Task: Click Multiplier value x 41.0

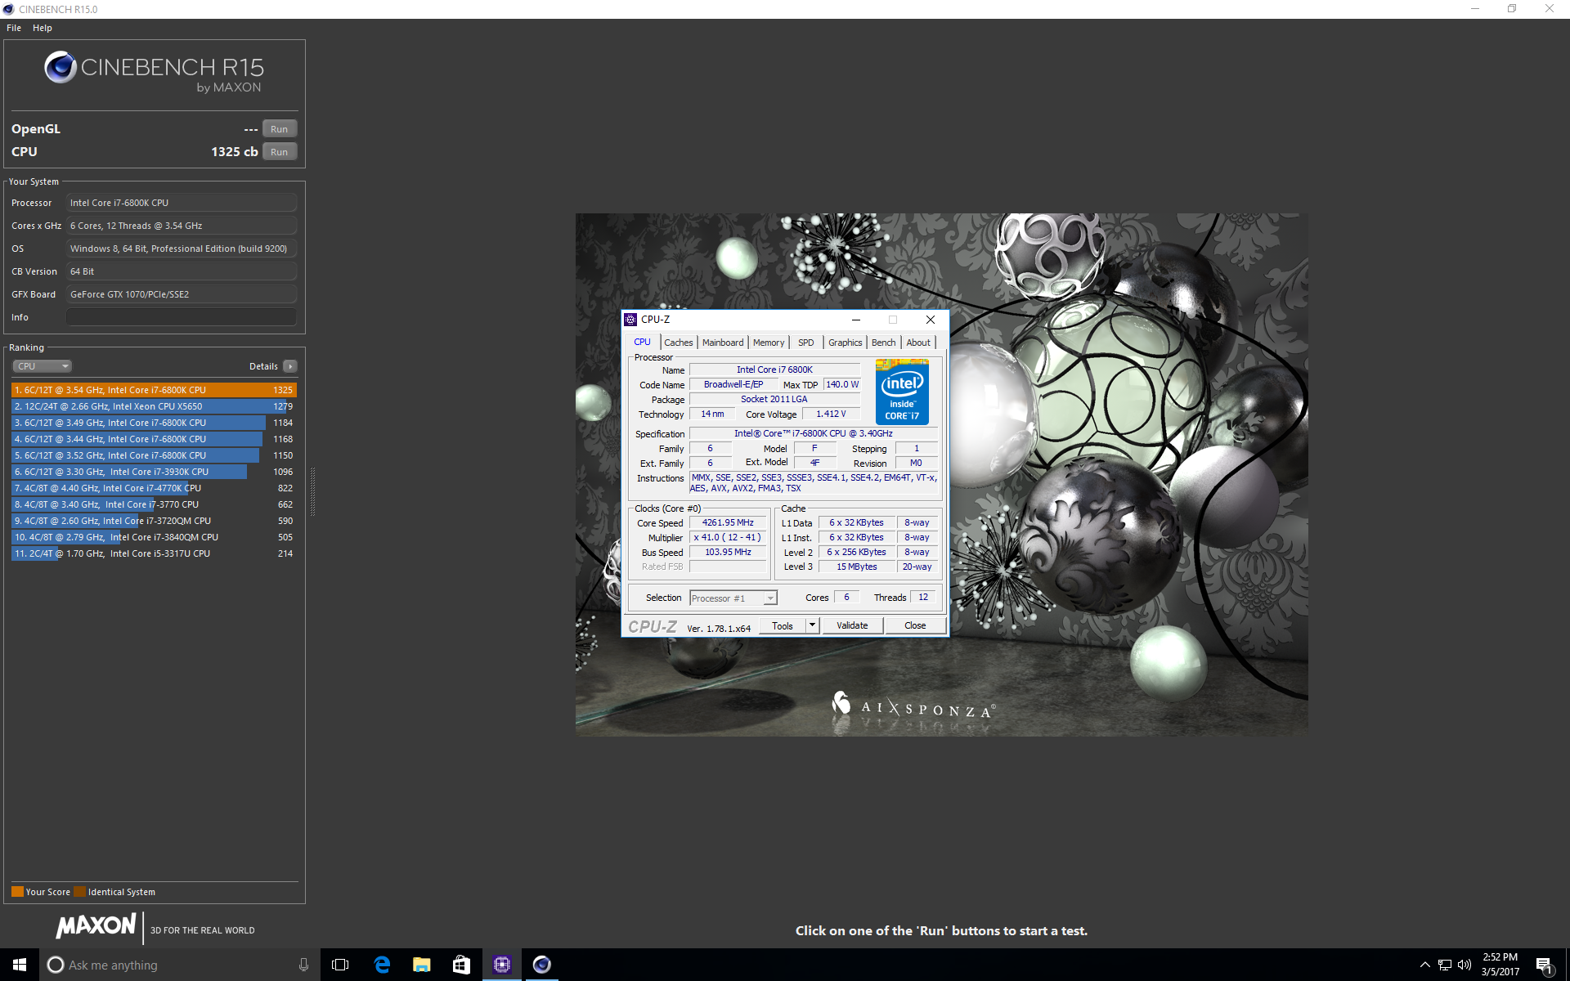Action: (x=728, y=537)
